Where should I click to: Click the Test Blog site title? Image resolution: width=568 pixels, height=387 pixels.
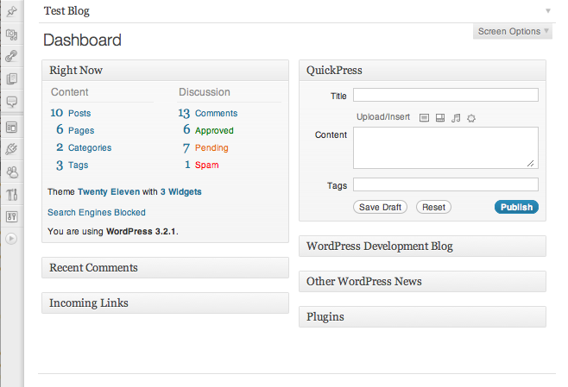[x=66, y=11]
